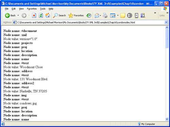The height and width of the screenshot is (127, 170).
Task: Click the Mail envelope icon
Action: pyautogui.click(x=97, y=16)
